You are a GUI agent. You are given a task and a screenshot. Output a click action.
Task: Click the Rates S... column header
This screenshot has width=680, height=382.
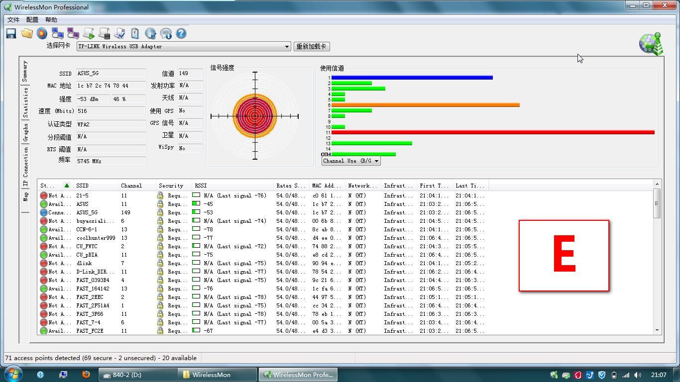291,186
